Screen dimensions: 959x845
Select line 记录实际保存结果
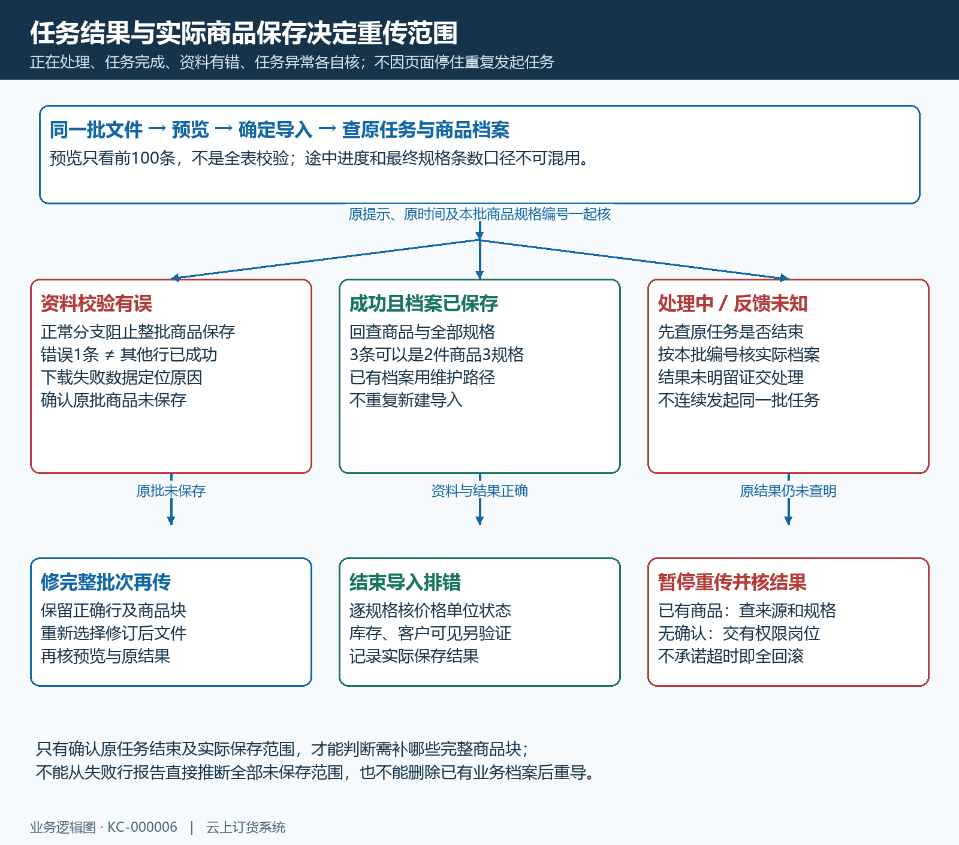point(414,656)
